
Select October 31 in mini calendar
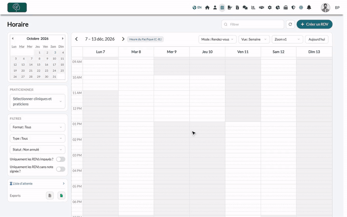[x=54, y=77]
